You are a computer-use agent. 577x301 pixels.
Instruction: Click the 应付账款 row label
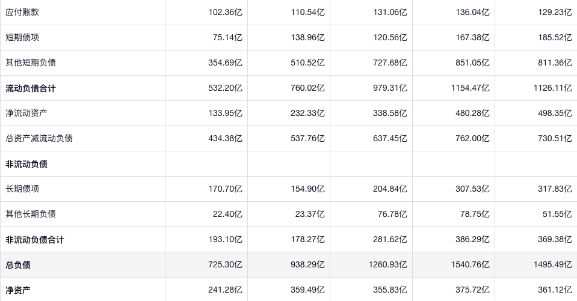(x=22, y=12)
